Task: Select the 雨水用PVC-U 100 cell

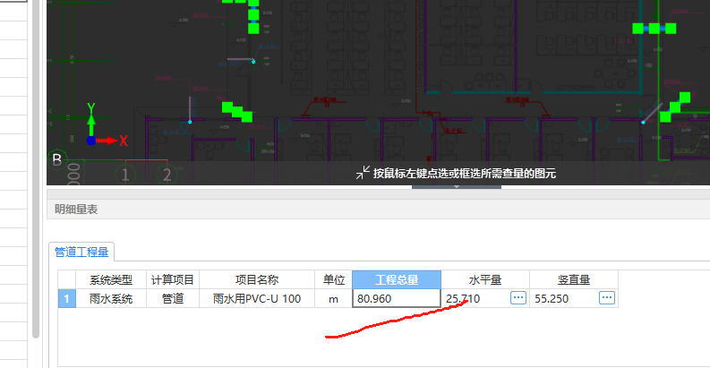Action: click(x=257, y=299)
